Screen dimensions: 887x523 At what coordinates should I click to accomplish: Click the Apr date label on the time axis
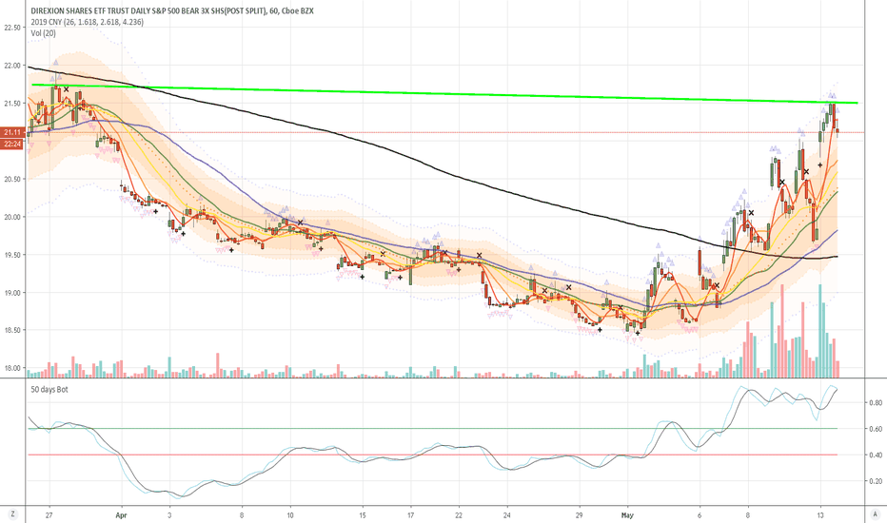pyautogui.click(x=121, y=515)
